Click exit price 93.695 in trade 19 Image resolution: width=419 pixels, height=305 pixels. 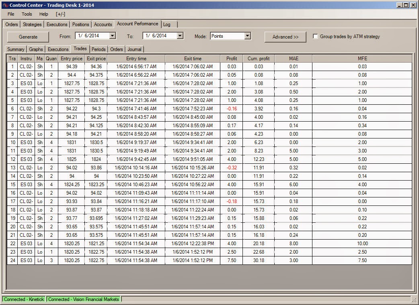pyautogui.click(x=96, y=218)
